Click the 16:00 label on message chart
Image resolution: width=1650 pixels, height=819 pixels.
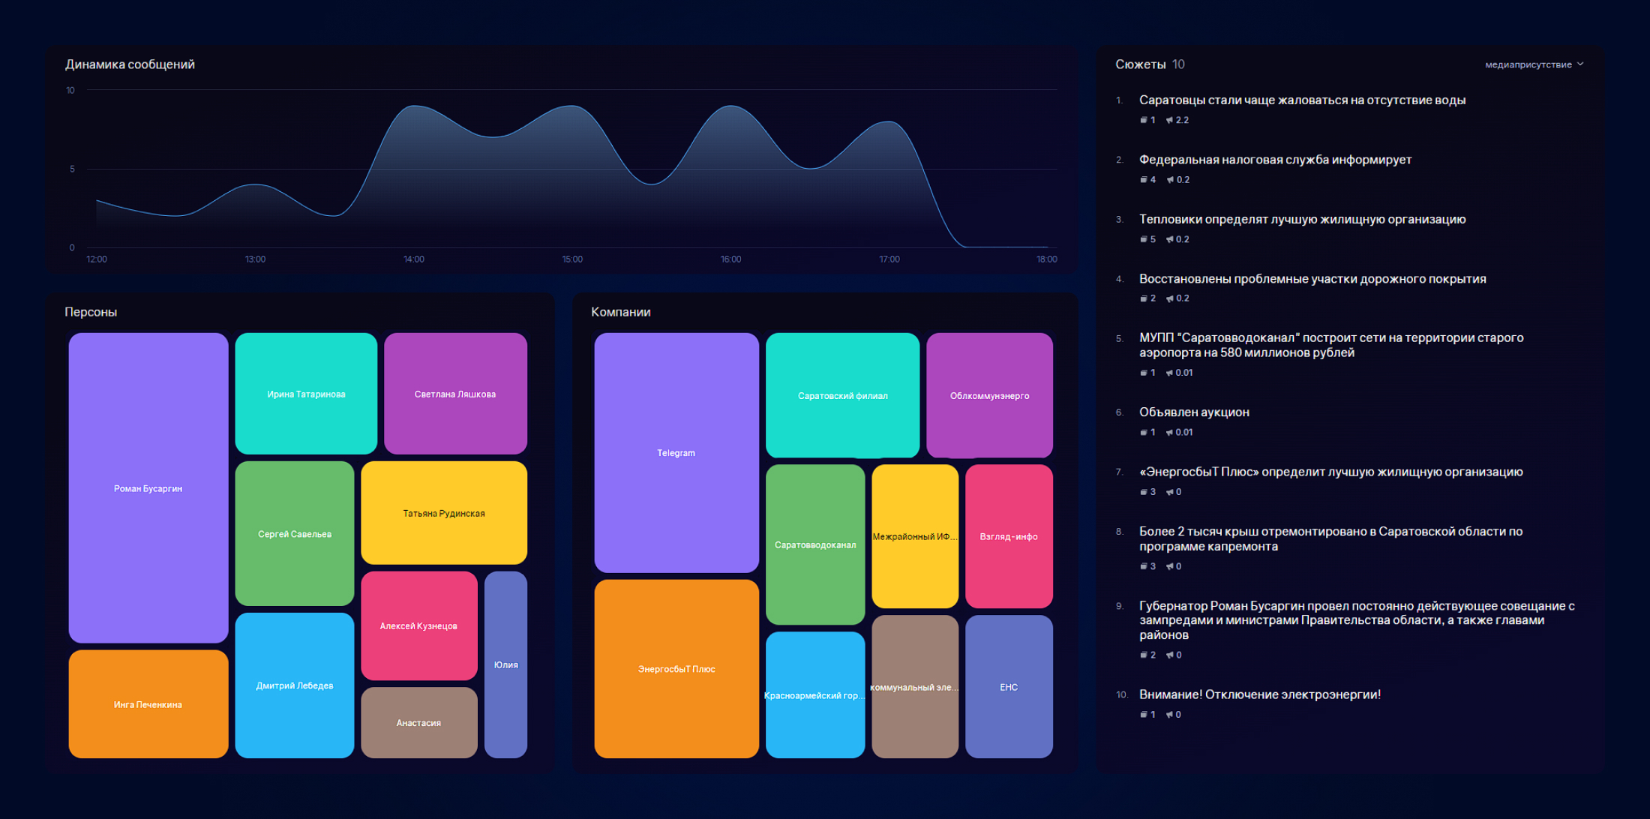tap(730, 259)
